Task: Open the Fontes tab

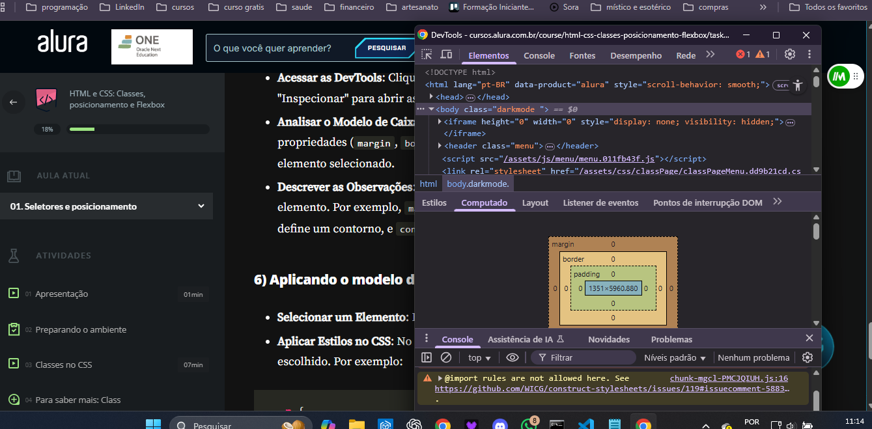Action: [x=582, y=55]
